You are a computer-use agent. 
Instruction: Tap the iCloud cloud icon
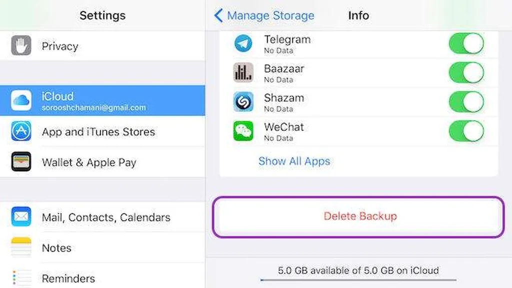pos(21,100)
